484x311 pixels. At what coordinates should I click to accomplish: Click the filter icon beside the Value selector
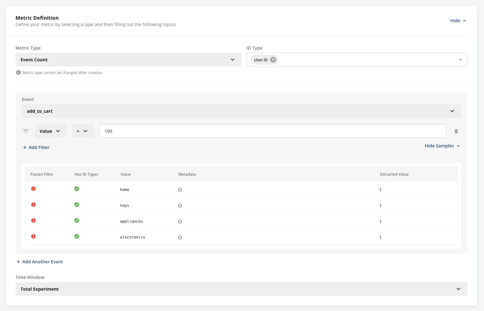25,131
